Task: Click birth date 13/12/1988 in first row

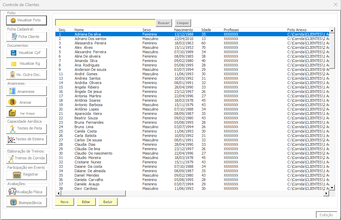Action: 184,34
